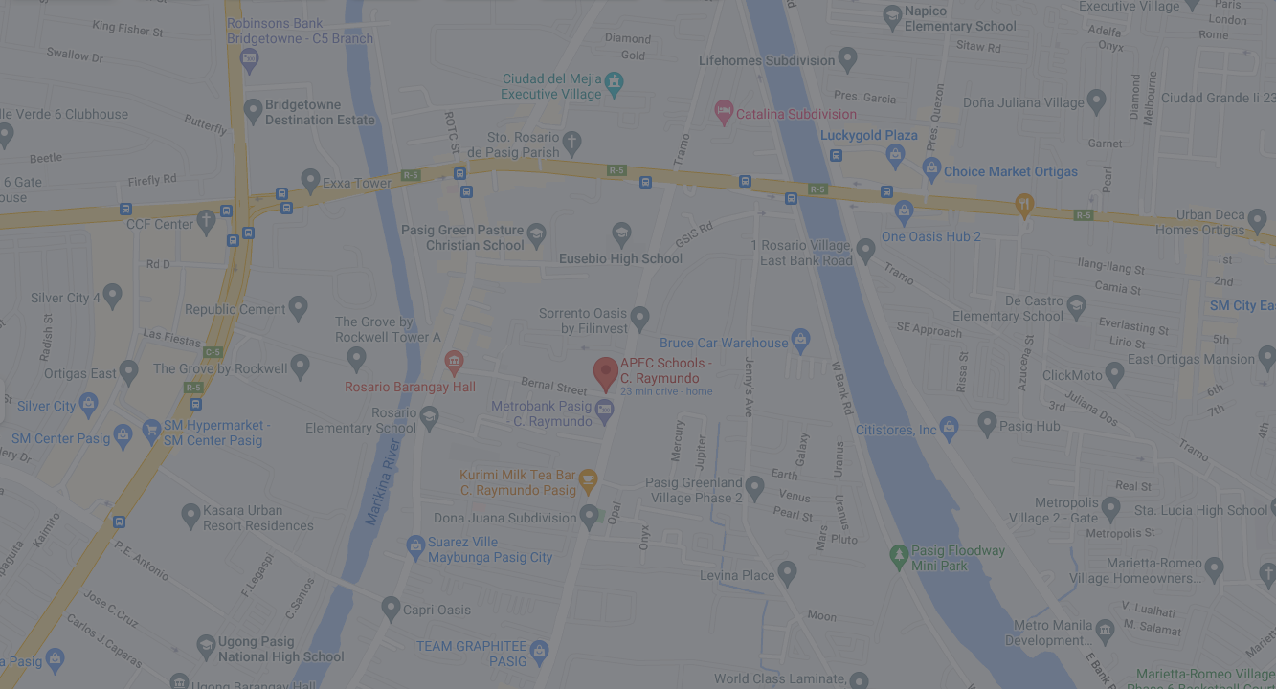The width and height of the screenshot is (1276, 689).
Task: Click the Kasara Urban Resort Residences marker
Action: [x=190, y=516]
